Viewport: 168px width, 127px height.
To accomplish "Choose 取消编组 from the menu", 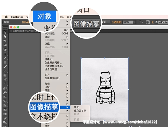I will click(56, 33).
